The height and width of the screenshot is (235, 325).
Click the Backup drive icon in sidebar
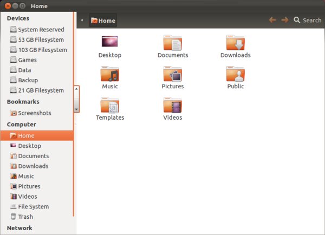(x=13, y=80)
